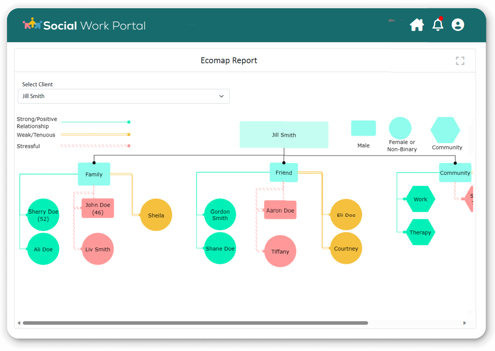Image resolution: width=495 pixels, height=351 pixels.
Task: Open the Select Client dropdown
Action: (x=123, y=96)
